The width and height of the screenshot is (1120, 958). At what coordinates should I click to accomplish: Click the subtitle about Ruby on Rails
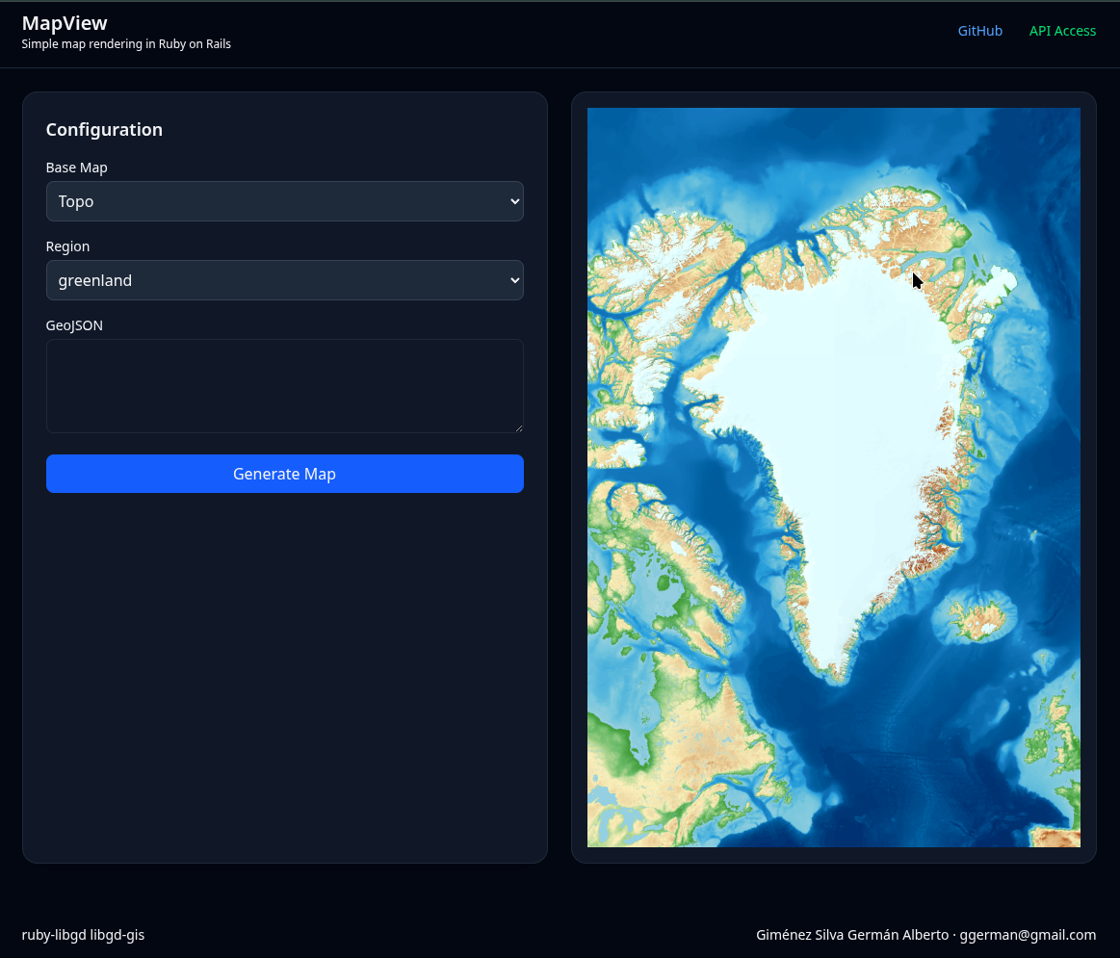pyautogui.click(x=126, y=44)
